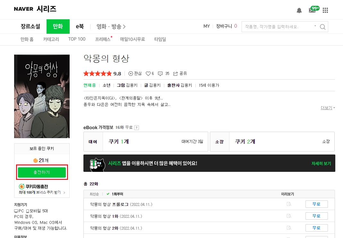Click the 그림 김용키 artist credit
The image size is (343, 238).
(x=127, y=85)
